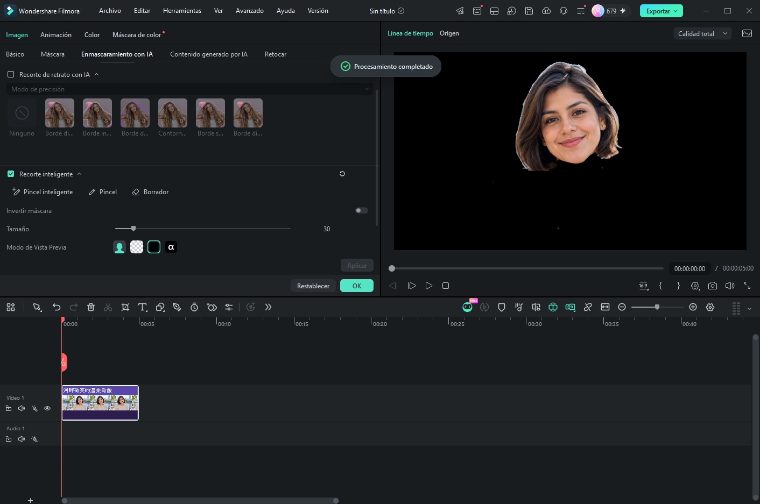Click the preview fullscreen expand arrows
Screen dimensions: 760x504
point(747,286)
